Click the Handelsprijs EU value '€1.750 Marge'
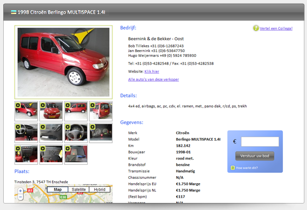This screenshot has height=210, width=307. coord(188,184)
